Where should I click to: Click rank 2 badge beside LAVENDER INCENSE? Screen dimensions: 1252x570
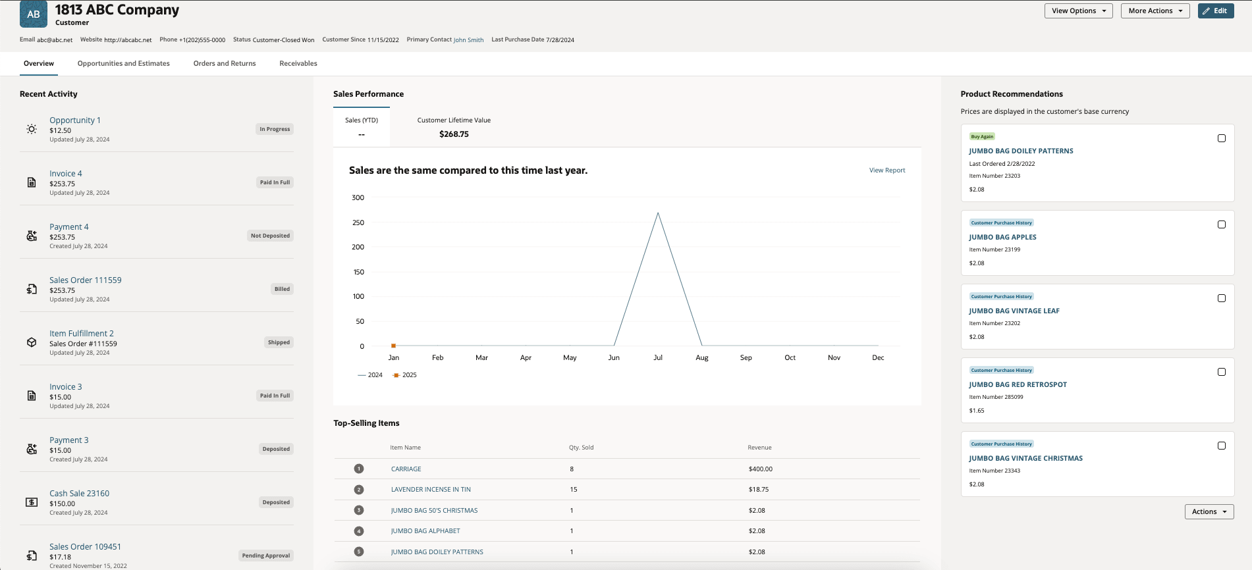359,490
